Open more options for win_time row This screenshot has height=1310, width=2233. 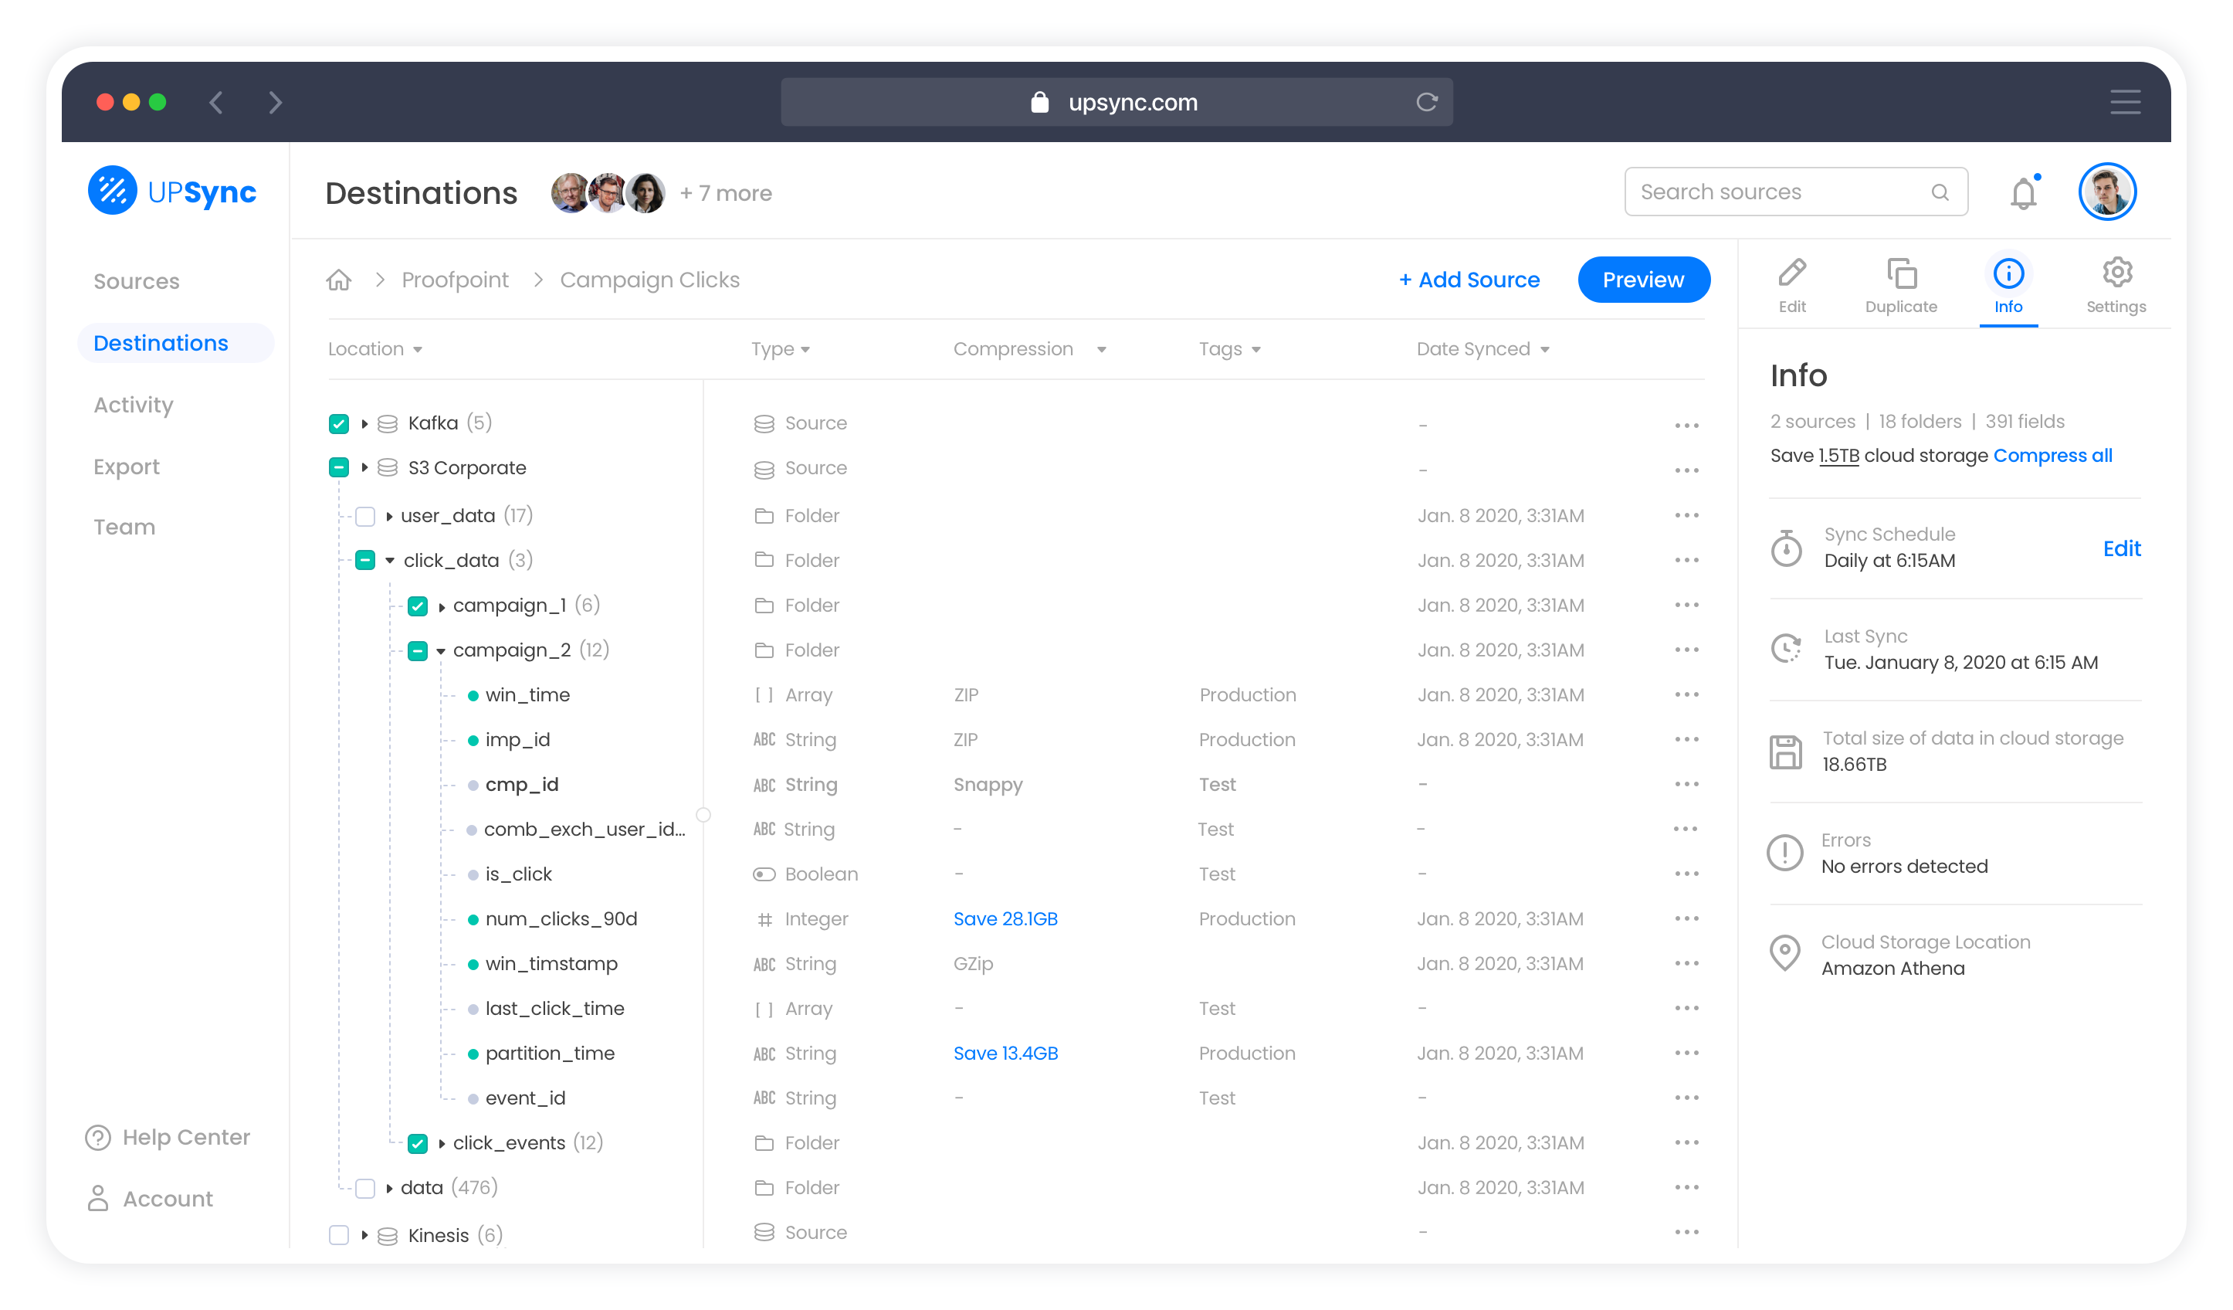[x=1686, y=695]
